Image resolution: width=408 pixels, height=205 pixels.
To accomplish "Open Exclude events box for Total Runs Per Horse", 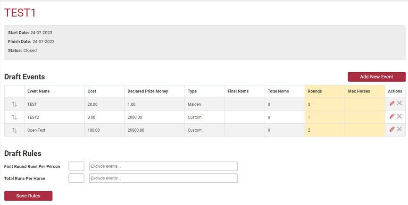I will click(163, 178).
